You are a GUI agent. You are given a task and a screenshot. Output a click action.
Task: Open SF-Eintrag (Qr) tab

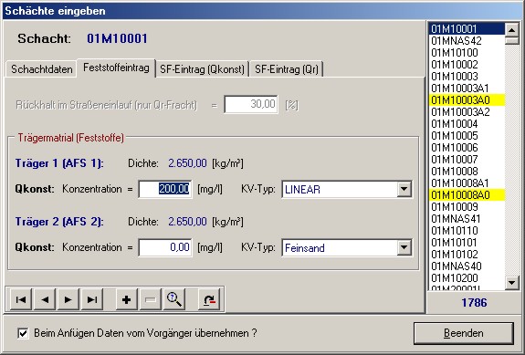[x=287, y=69]
